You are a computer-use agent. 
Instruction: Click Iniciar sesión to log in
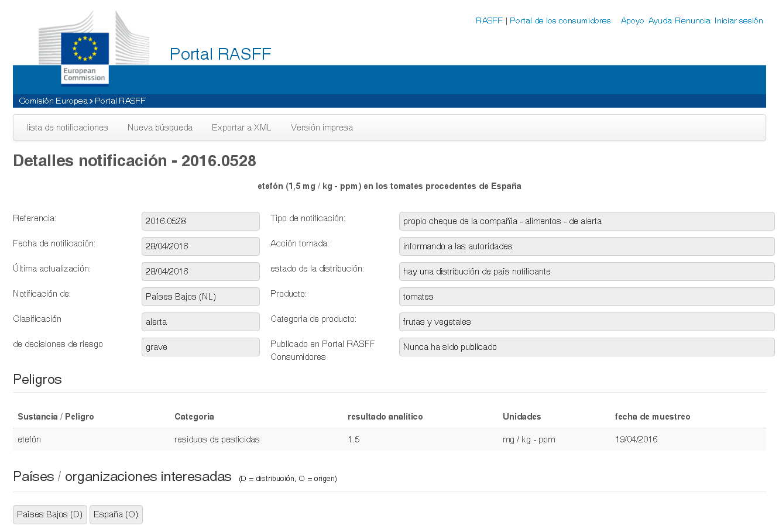point(739,20)
